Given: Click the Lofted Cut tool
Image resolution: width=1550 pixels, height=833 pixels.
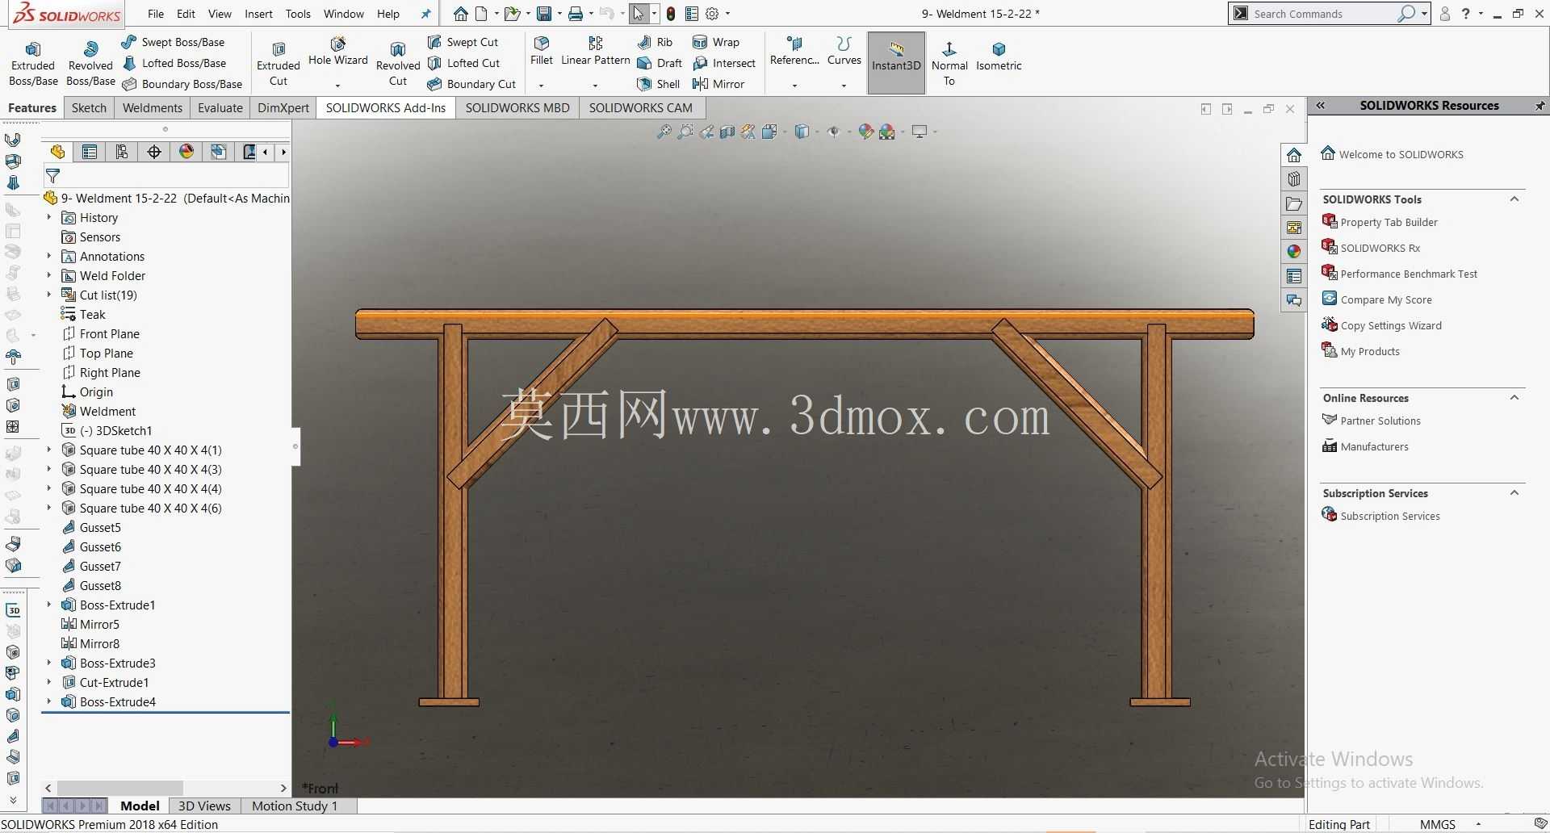Looking at the screenshot, I should click(463, 63).
